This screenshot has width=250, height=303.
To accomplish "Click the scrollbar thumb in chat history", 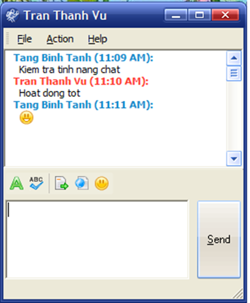I will click(x=234, y=73).
